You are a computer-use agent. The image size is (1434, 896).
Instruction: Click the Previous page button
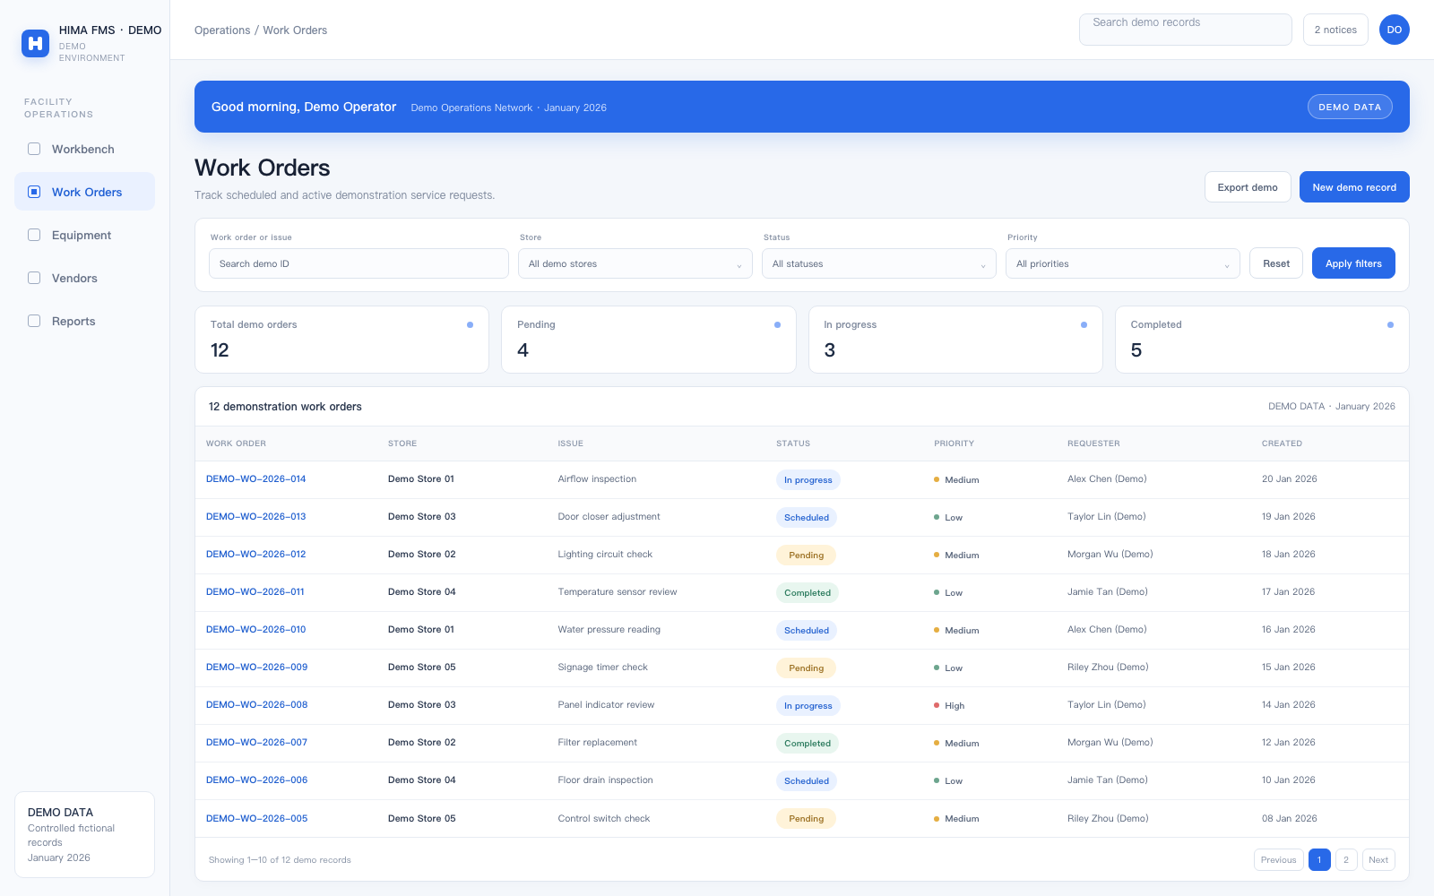click(x=1278, y=860)
